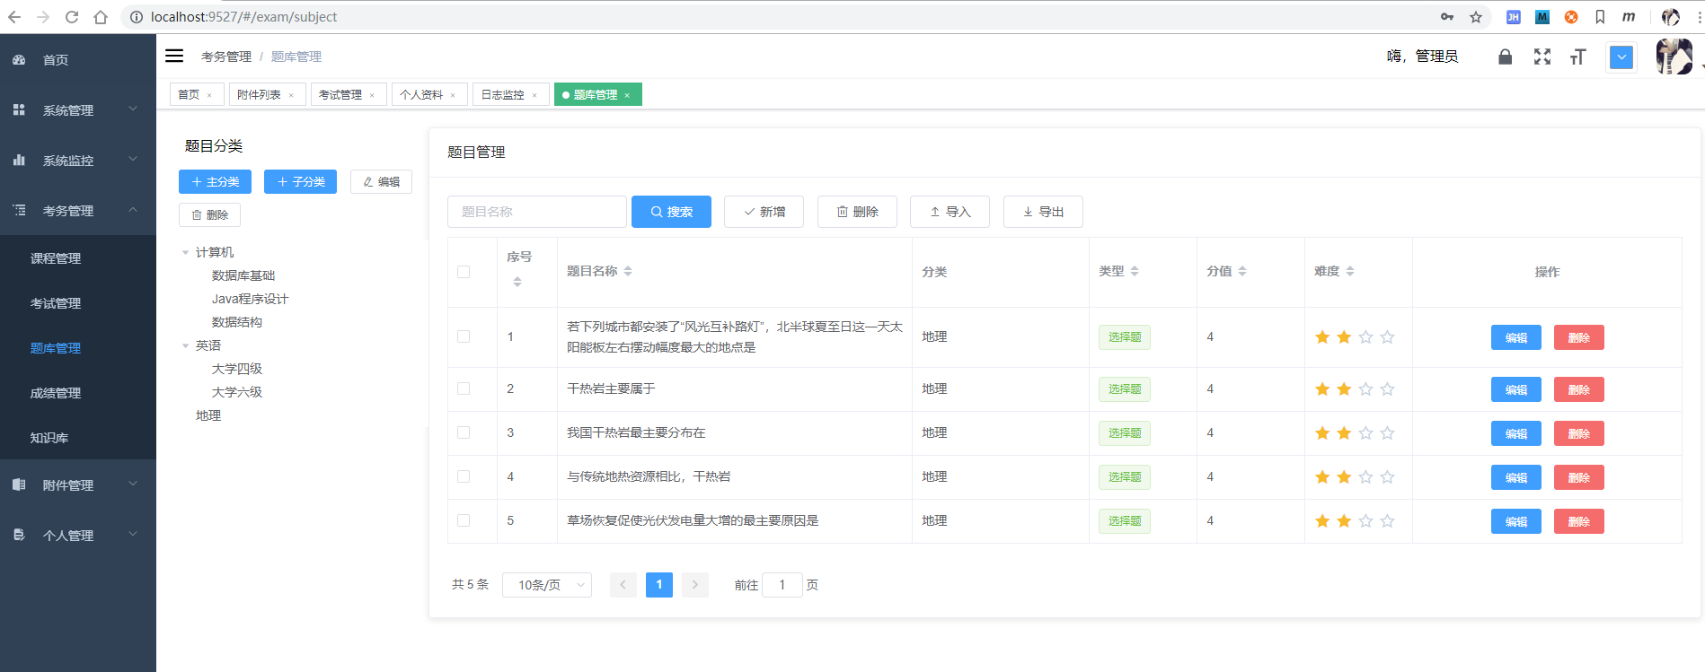Check the checkbox for row 5

pos(464,520)
